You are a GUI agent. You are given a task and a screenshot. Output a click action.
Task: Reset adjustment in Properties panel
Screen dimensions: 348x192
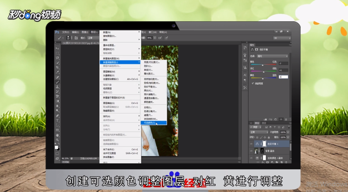coord(275,119)
